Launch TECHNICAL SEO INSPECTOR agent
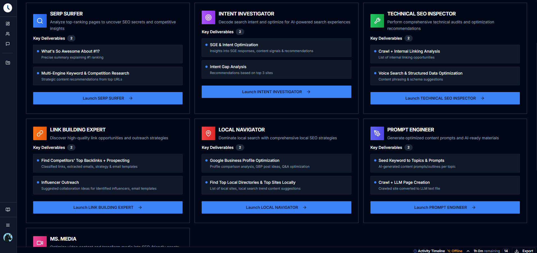The image size is (537, 253). point(445,98)
